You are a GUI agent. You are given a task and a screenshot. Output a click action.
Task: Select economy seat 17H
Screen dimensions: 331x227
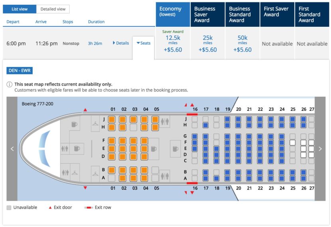pos(206,125)
